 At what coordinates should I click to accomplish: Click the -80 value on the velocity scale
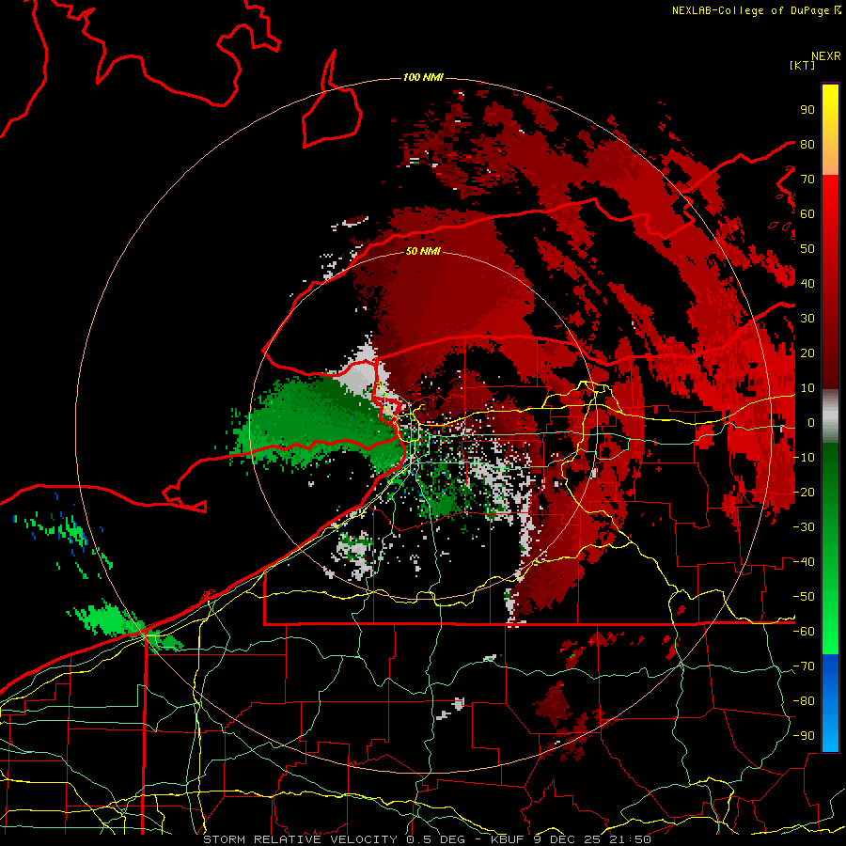point(804,701)
